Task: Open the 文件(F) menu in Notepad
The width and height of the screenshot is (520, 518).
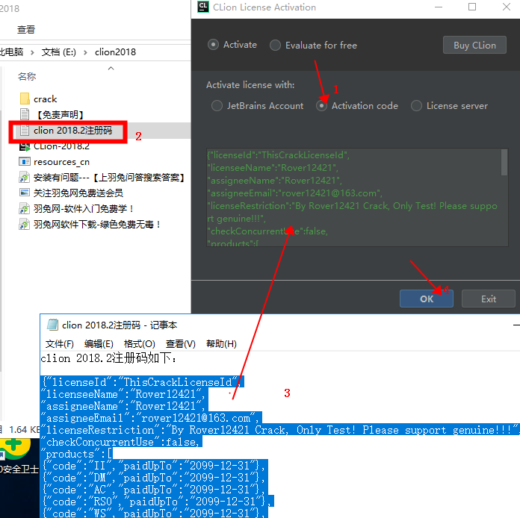Action: click(59, 344)
